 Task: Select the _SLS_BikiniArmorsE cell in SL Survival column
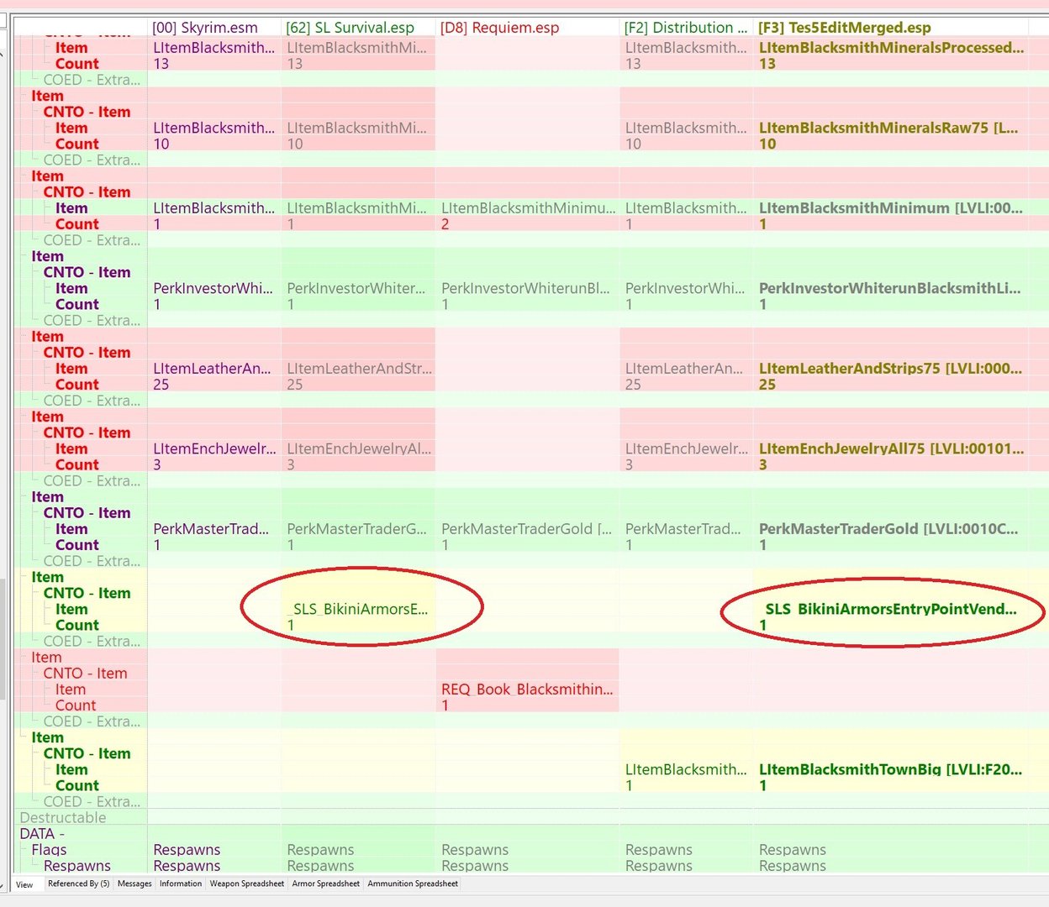click(x=358, y=609)
